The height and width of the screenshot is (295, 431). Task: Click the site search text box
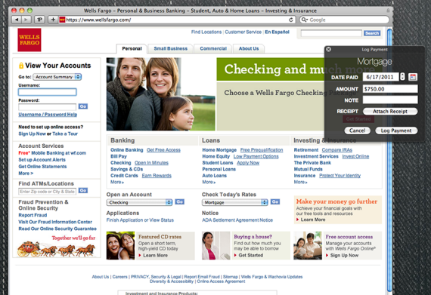coord(331,33)
